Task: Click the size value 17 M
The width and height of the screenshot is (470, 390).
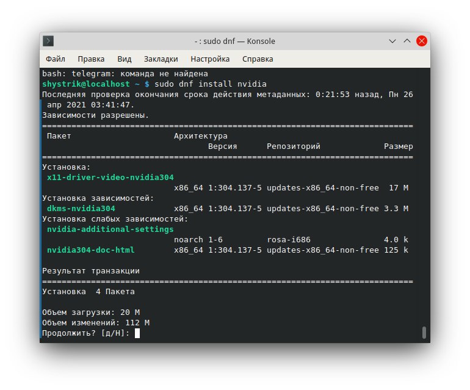Action: (x=399, y=188)
